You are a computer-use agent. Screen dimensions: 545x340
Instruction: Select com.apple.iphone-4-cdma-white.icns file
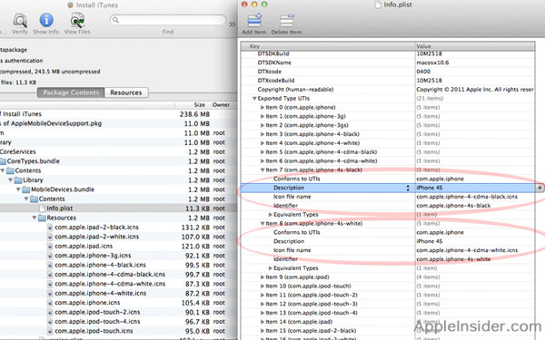(110, 284)
